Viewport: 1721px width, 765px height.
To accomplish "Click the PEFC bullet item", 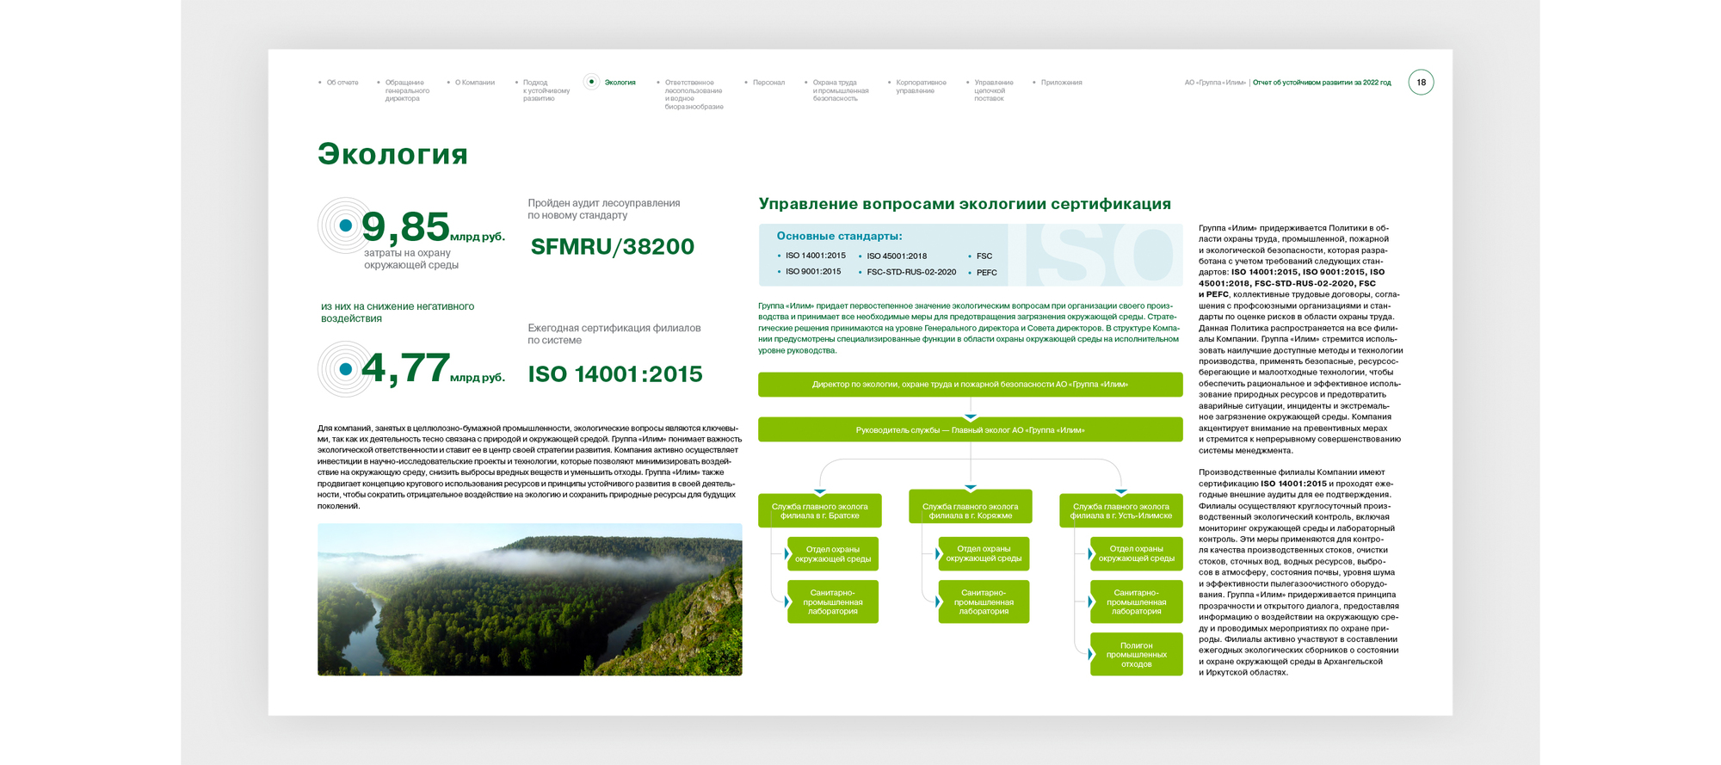I will [x=987, y=273].
